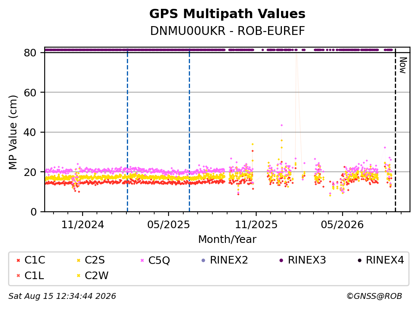
Task: Click the 05/2025 x-axis tick label
Action: click(169, 225)
